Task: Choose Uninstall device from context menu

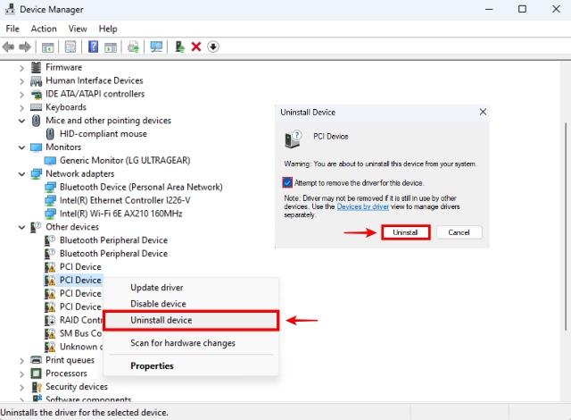Action: click(161, 320)
